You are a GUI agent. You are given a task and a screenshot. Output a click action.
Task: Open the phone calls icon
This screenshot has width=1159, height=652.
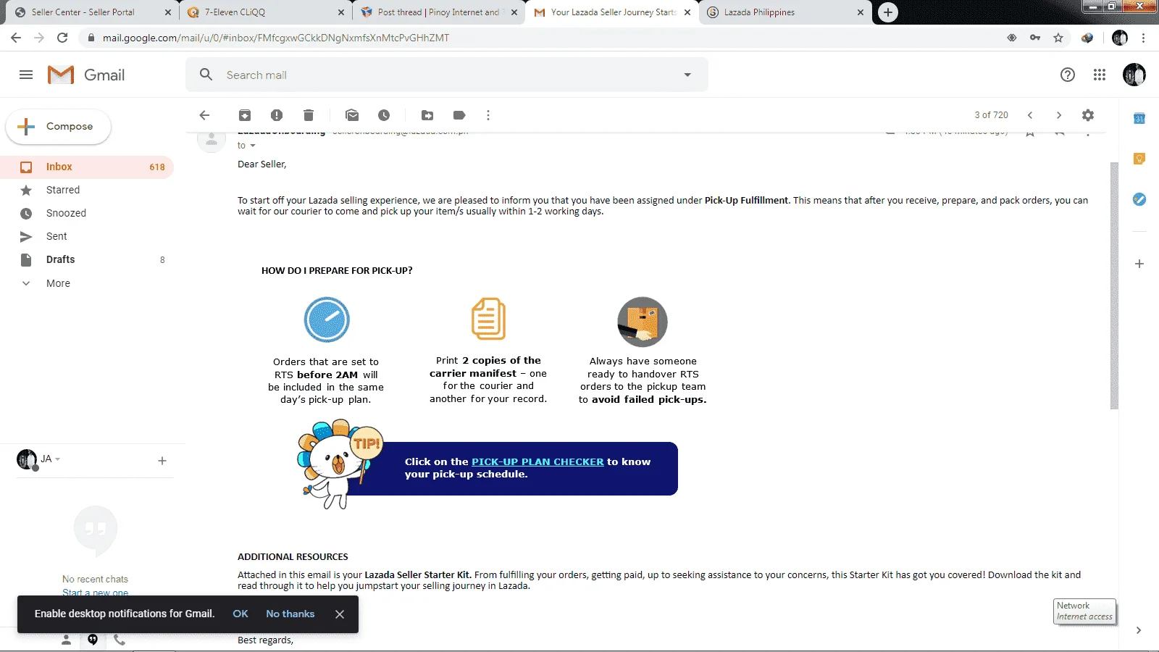[x=120, y=640]
